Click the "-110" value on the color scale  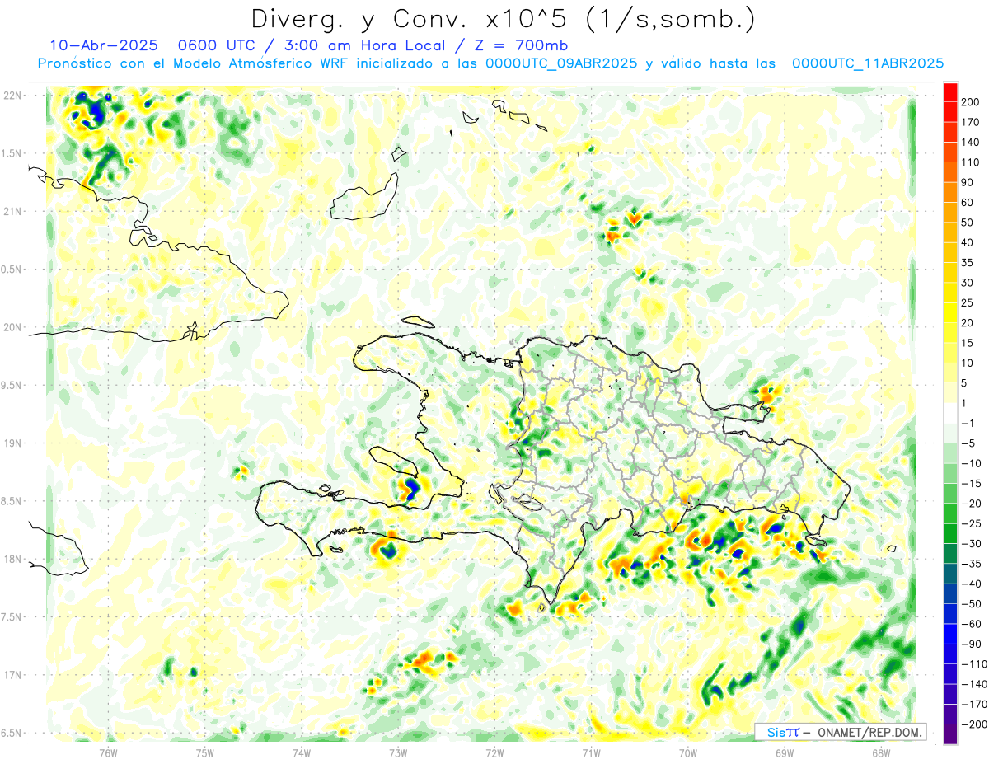tap(973, 664)
